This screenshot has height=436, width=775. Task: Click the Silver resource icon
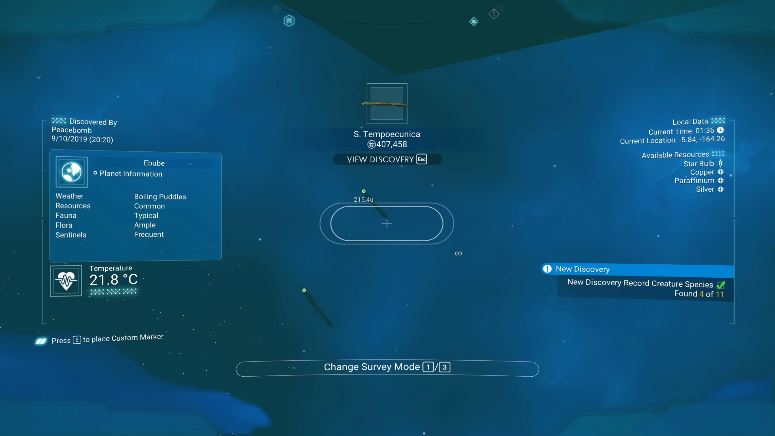721,189
